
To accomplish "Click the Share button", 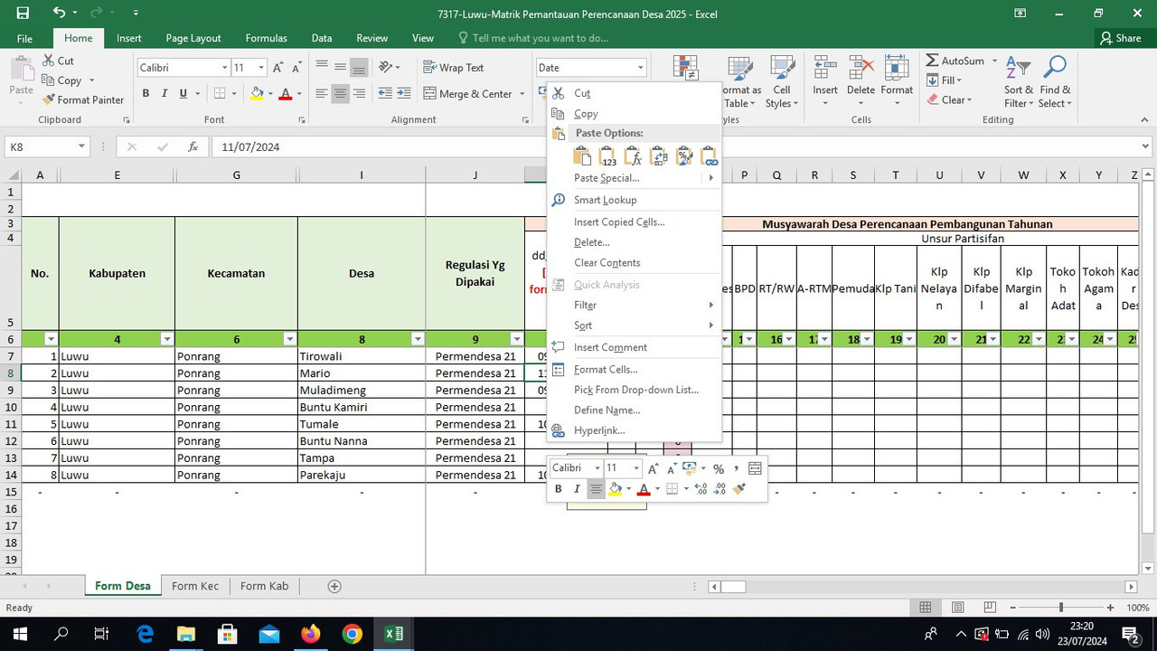I will pos(1120,38).
